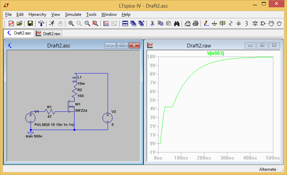This screenshot has width=287, height=175.
Task: Click the .tran 500n directive text
Action: (x=34, y=136)
